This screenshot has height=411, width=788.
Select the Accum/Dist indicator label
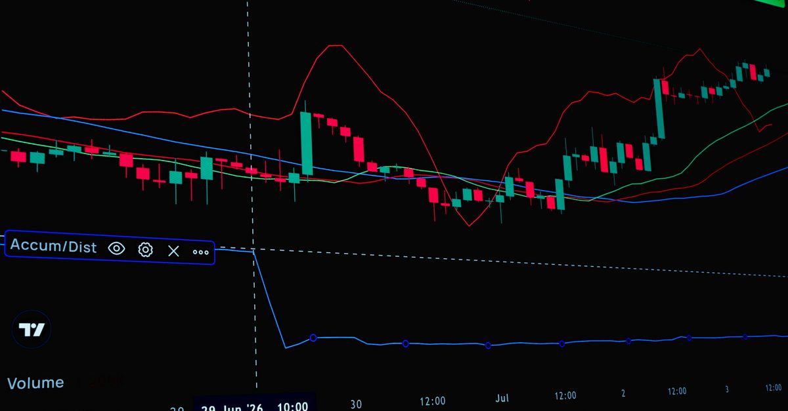(x=53, y=246)
